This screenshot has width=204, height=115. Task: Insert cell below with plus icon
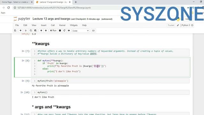pyautogui.click(x=20, y=31)
